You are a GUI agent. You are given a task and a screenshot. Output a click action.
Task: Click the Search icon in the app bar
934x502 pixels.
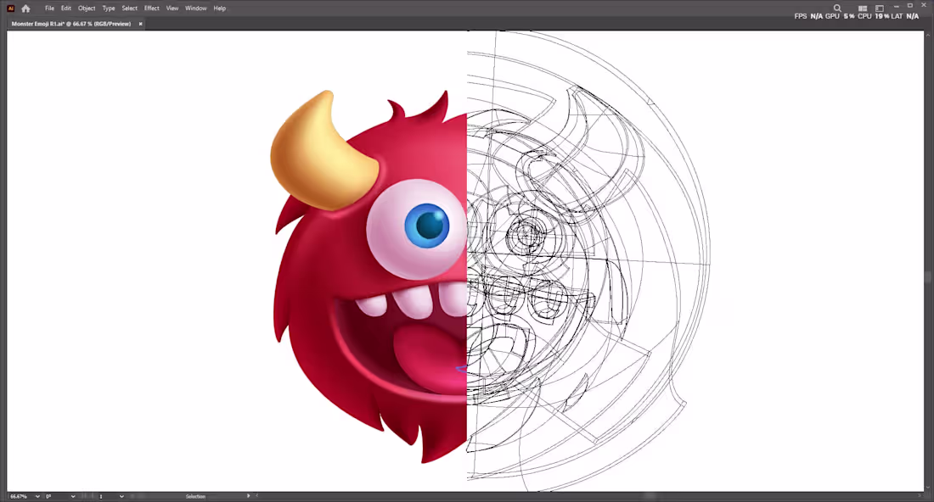837,8
